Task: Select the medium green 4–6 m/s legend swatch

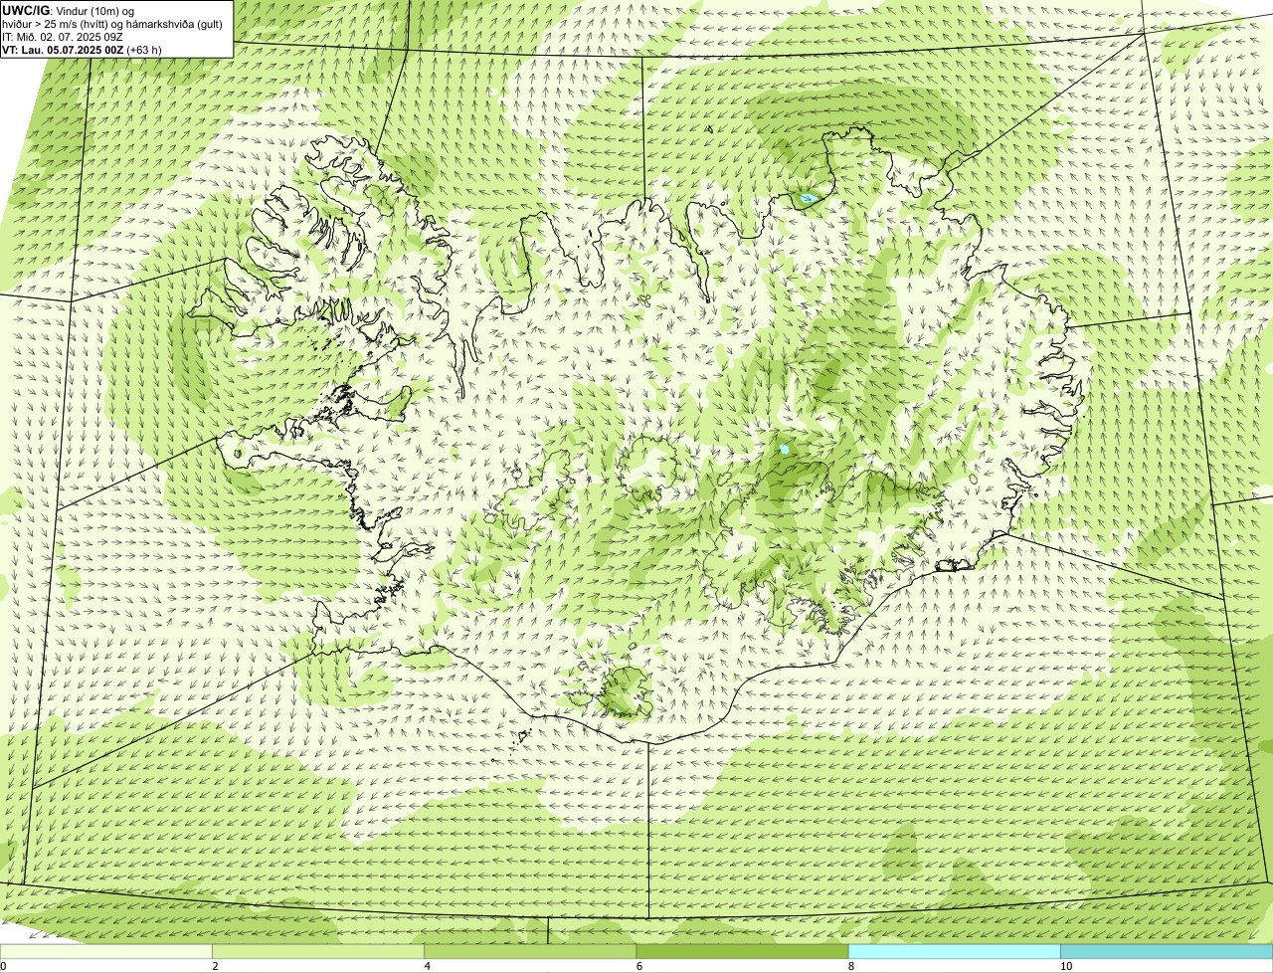Action: click(530, 951)
